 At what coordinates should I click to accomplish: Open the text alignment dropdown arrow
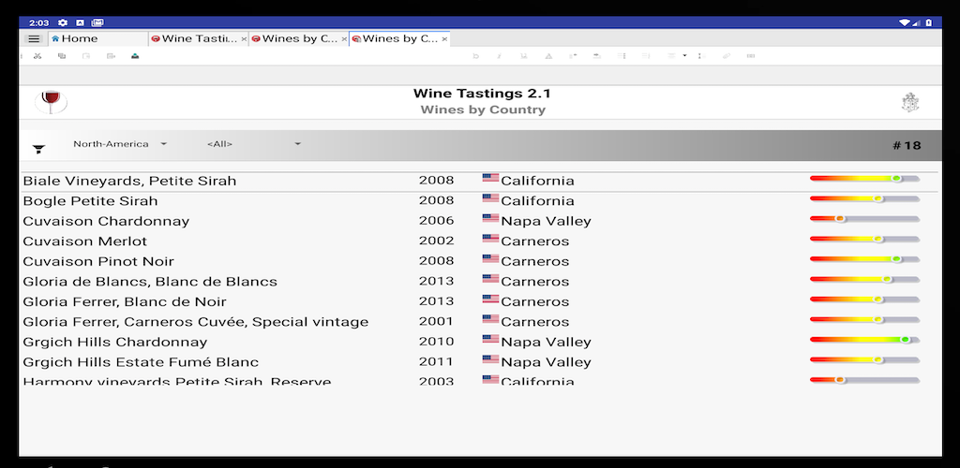(684, 56)
